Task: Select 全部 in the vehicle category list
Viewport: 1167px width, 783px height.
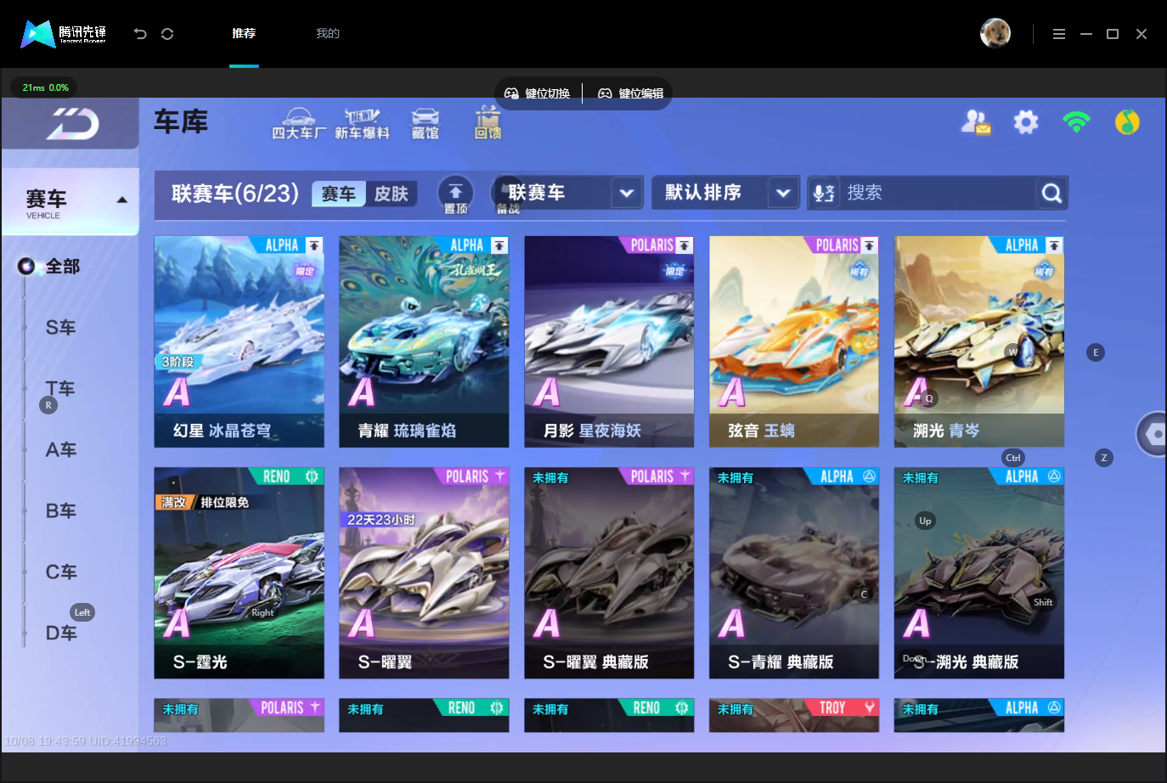Action: point(62,267)
